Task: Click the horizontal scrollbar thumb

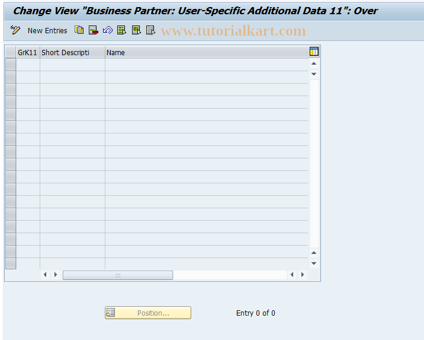Action: [118, 275]
